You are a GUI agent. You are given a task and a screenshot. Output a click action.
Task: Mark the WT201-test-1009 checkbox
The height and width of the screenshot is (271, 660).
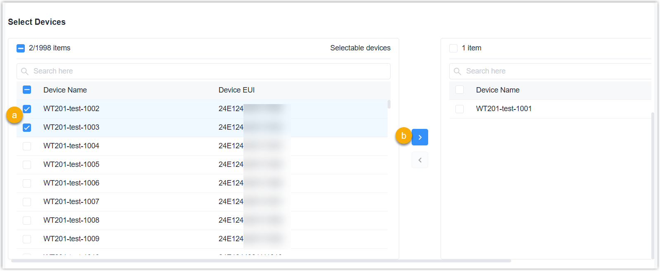click(27, 239)
